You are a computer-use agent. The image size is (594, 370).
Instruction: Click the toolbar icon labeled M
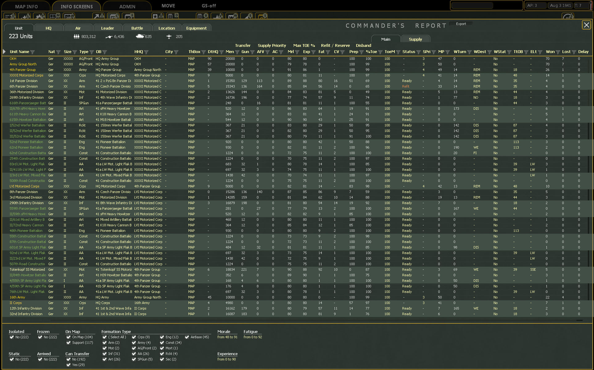click(x=54, y=16)
